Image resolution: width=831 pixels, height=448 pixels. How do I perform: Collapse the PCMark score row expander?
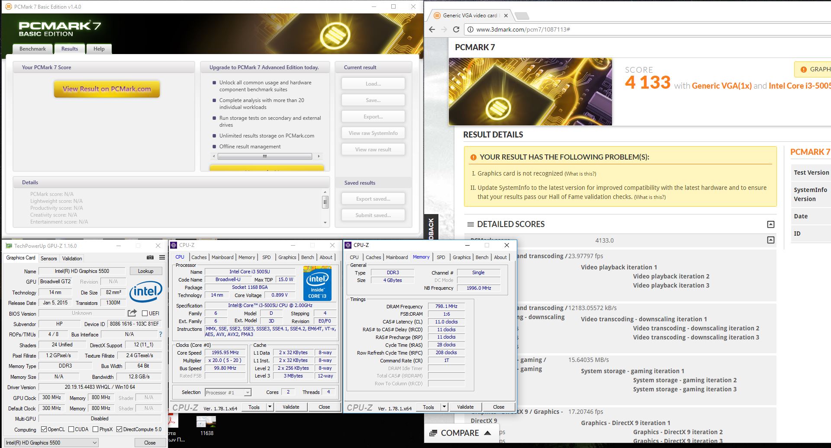coord(770,240)
